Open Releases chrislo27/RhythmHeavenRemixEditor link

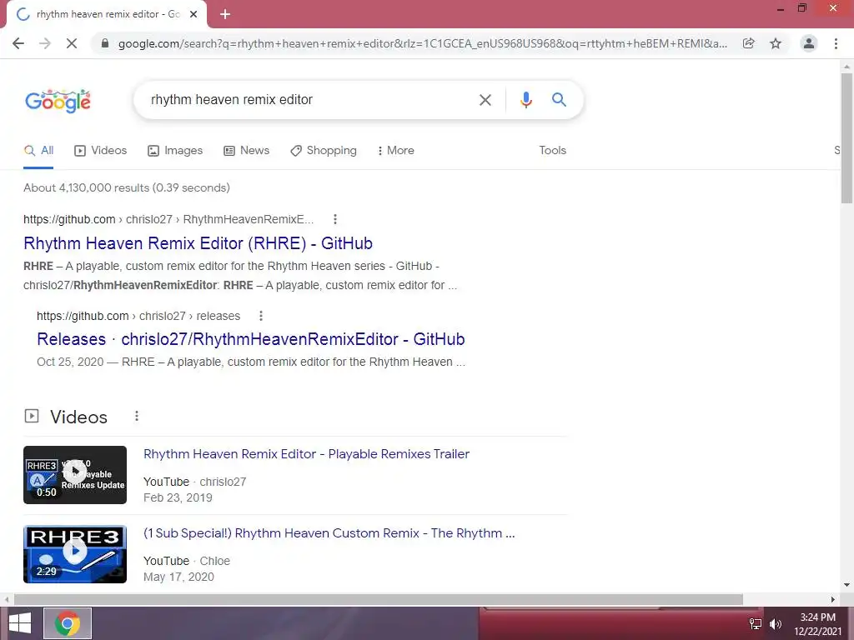(251, 339)
